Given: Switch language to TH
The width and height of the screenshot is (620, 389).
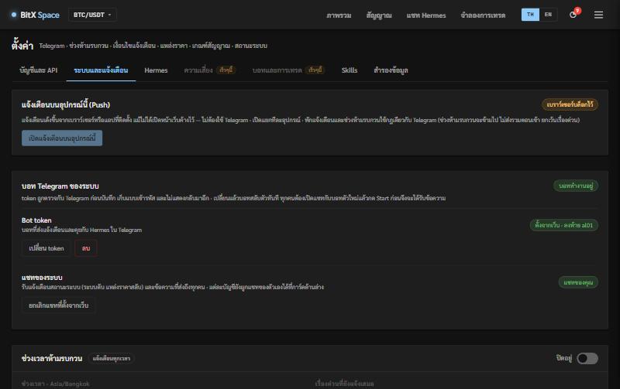Looking at the screenshot, I should pos(530,15).
